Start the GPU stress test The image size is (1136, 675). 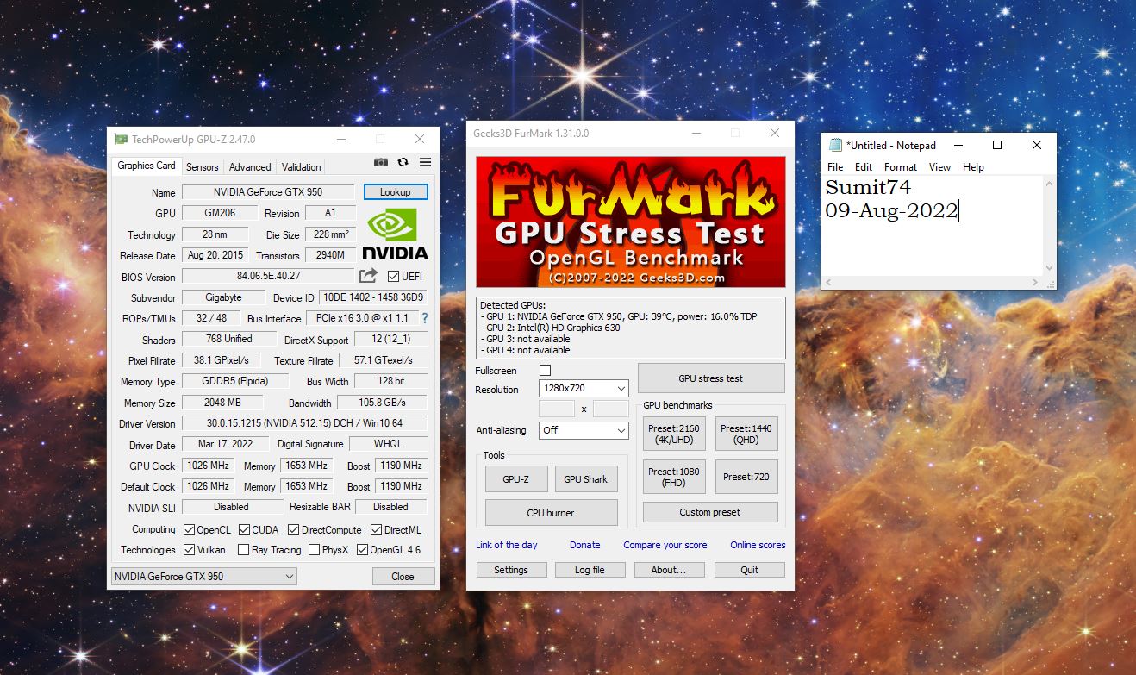point(710,378)
